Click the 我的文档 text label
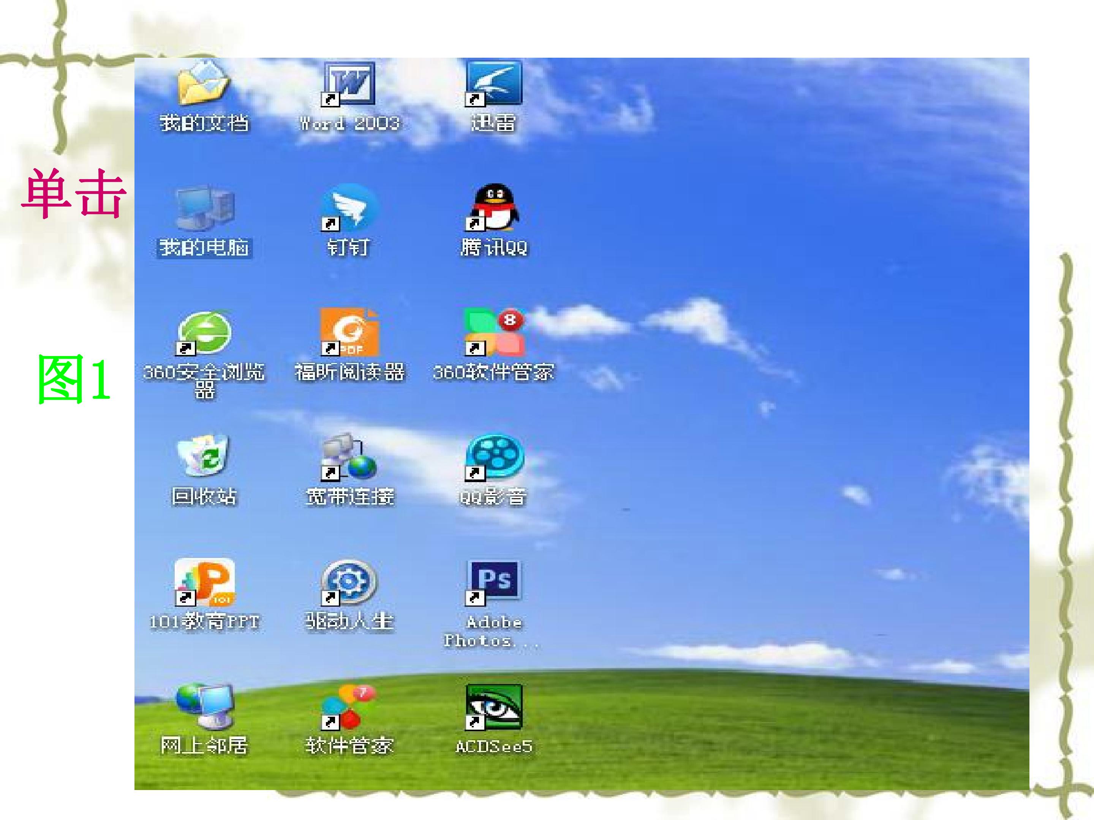 click(x=204, y=123)
